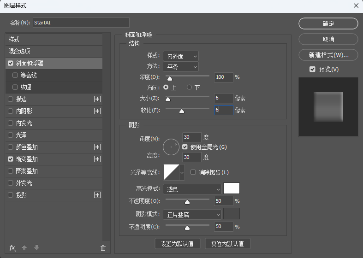Screen dimensions: 363x258
Task: Select the 斜面和浮雕 list entry
Action: [54, 63]
